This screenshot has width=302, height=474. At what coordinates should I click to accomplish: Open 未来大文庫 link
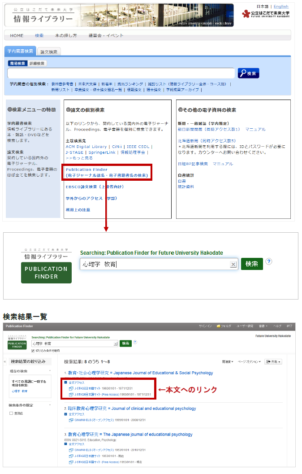(87, 84)
